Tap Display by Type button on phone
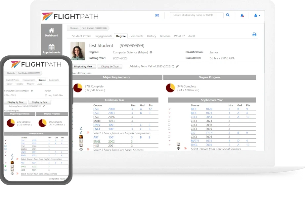 point(40,102)
